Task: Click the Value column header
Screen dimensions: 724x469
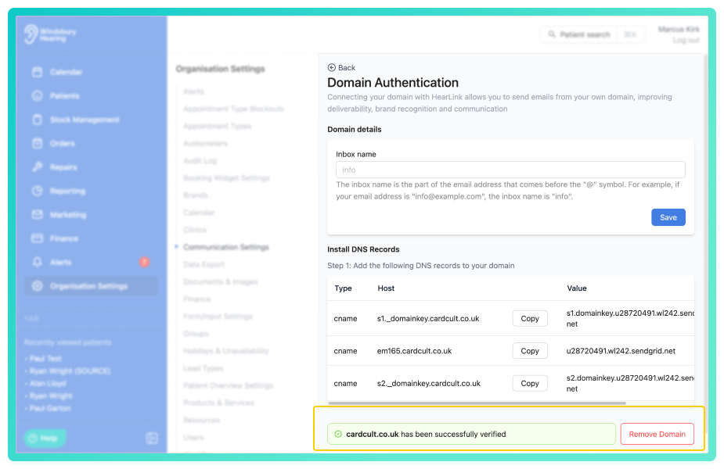Action: (x=577, y=288)
